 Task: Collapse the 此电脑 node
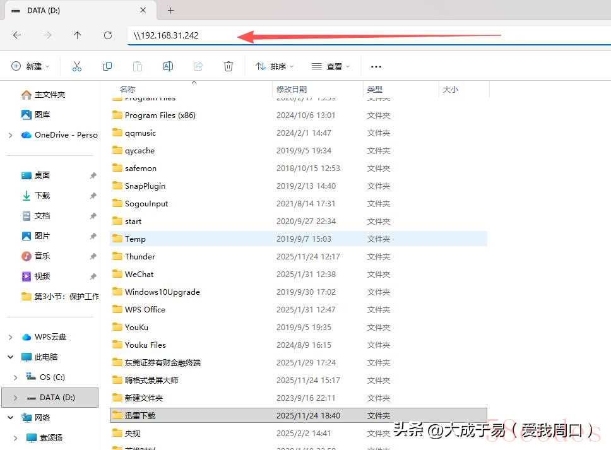(11, 357)
